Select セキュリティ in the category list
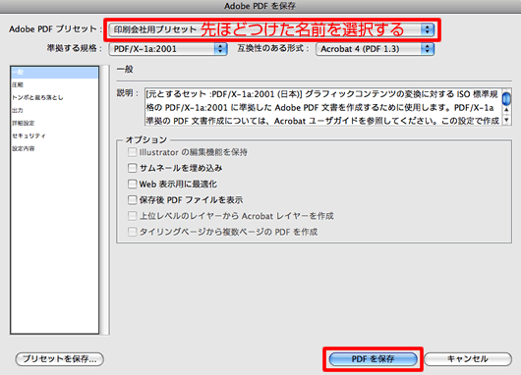This screenshot has width=521, height=375. tap(54, 135)
